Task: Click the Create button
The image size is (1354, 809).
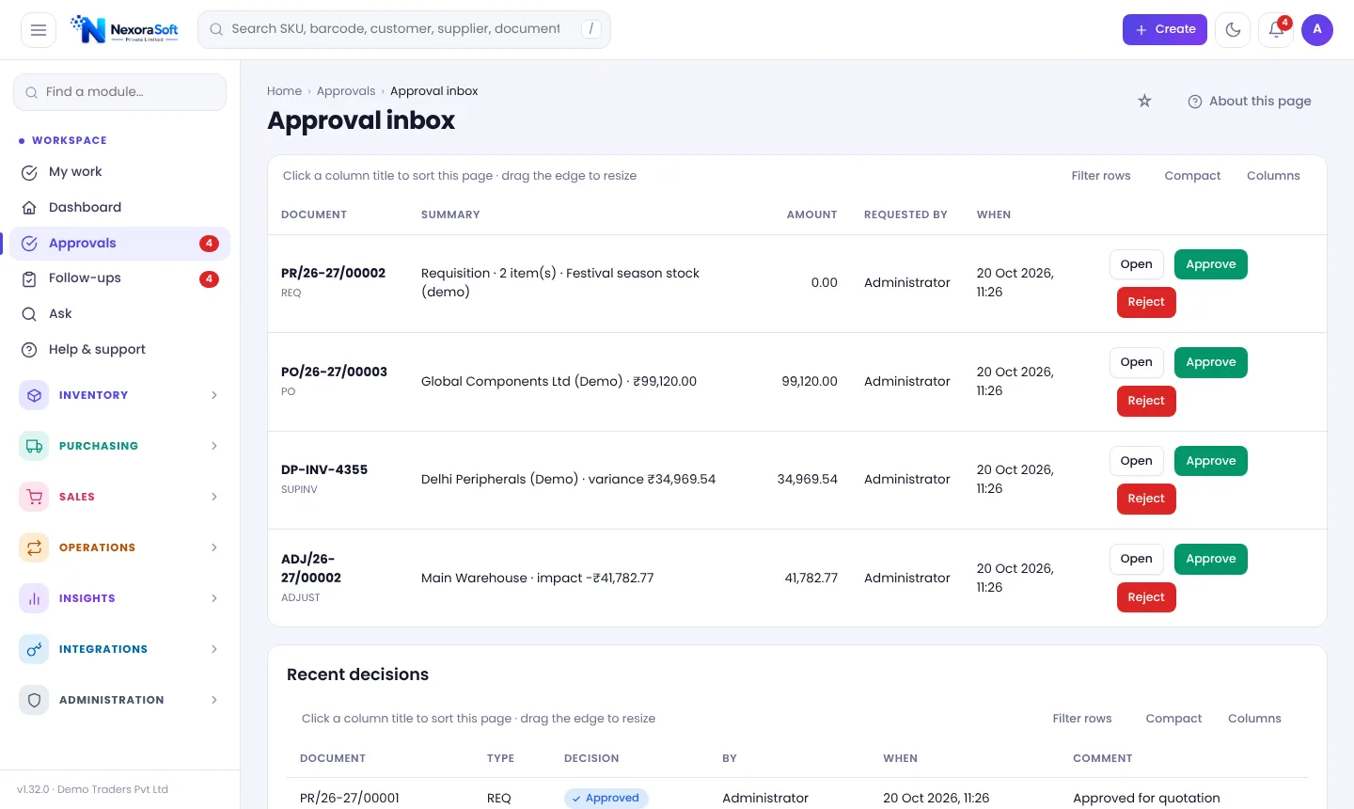Action: [x=1164, y=30]
